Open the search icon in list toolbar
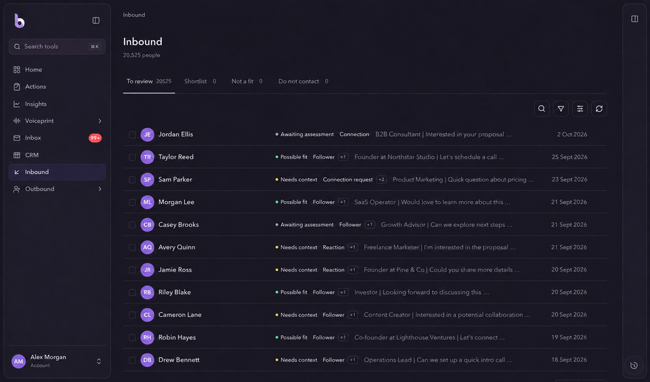This screenshot has width=650, height=382. tap(542, 108)
